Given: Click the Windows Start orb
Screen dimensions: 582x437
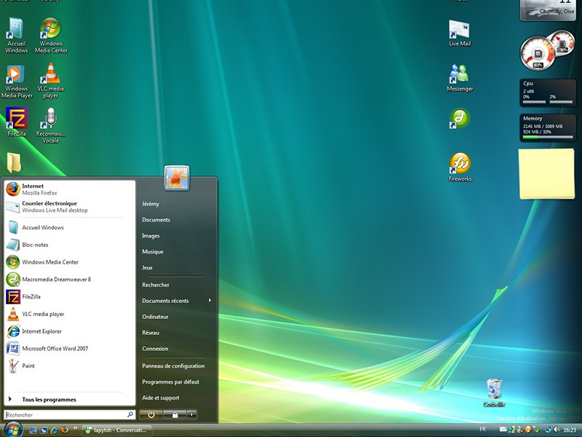Looking at the screenshot, I should (x=13, y=430).
